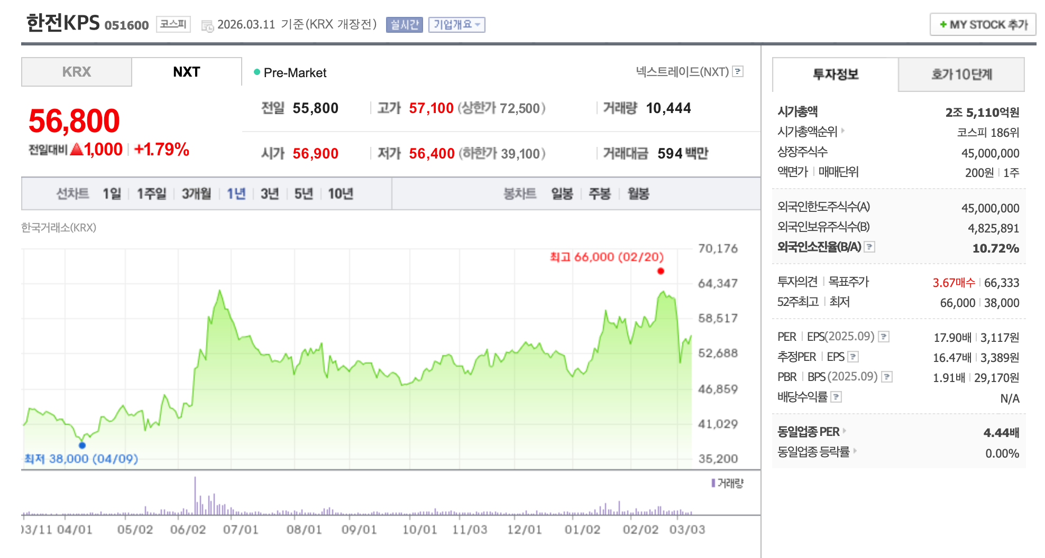The width and height of the screenshot is (1045, 558).
Task: Select the 10년 line chart period
Action: pyautogui.click(x=341, y=194)
